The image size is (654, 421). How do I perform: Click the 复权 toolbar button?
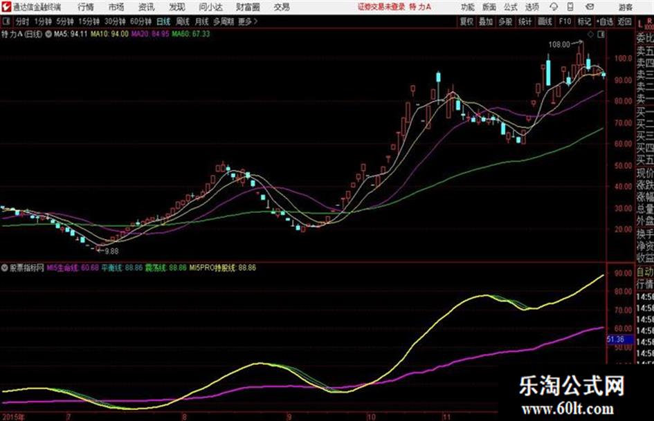click(x=466, y=21)
